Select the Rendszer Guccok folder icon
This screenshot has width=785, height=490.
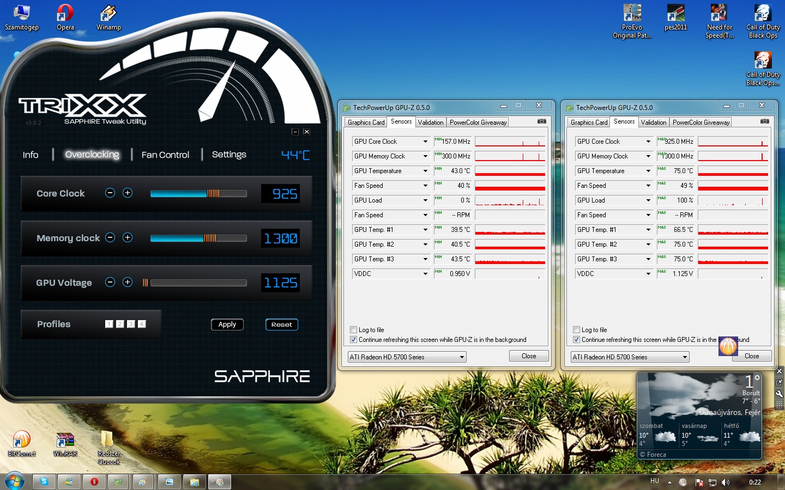[x=108, y=447]
